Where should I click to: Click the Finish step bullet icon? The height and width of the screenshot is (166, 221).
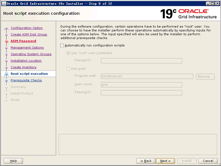[6, 100]
